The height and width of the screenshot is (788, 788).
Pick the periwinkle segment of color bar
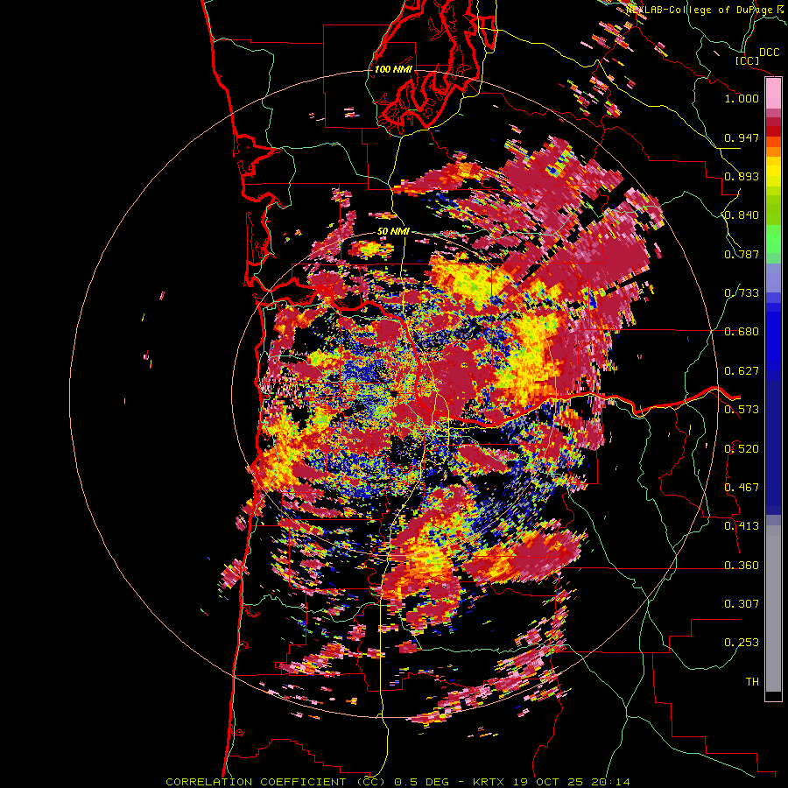[x=773, y=278]
